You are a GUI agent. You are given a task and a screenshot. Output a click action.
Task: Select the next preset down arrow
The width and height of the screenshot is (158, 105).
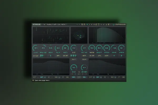coord(80,24)
